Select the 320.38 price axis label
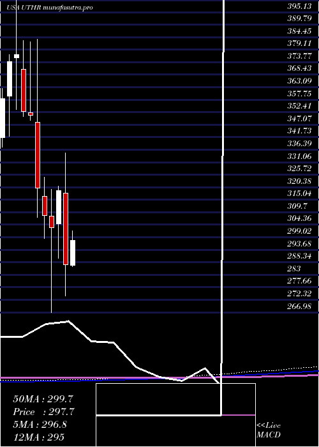This screenshot has width=319, height=447. click(x=299, y=181)
